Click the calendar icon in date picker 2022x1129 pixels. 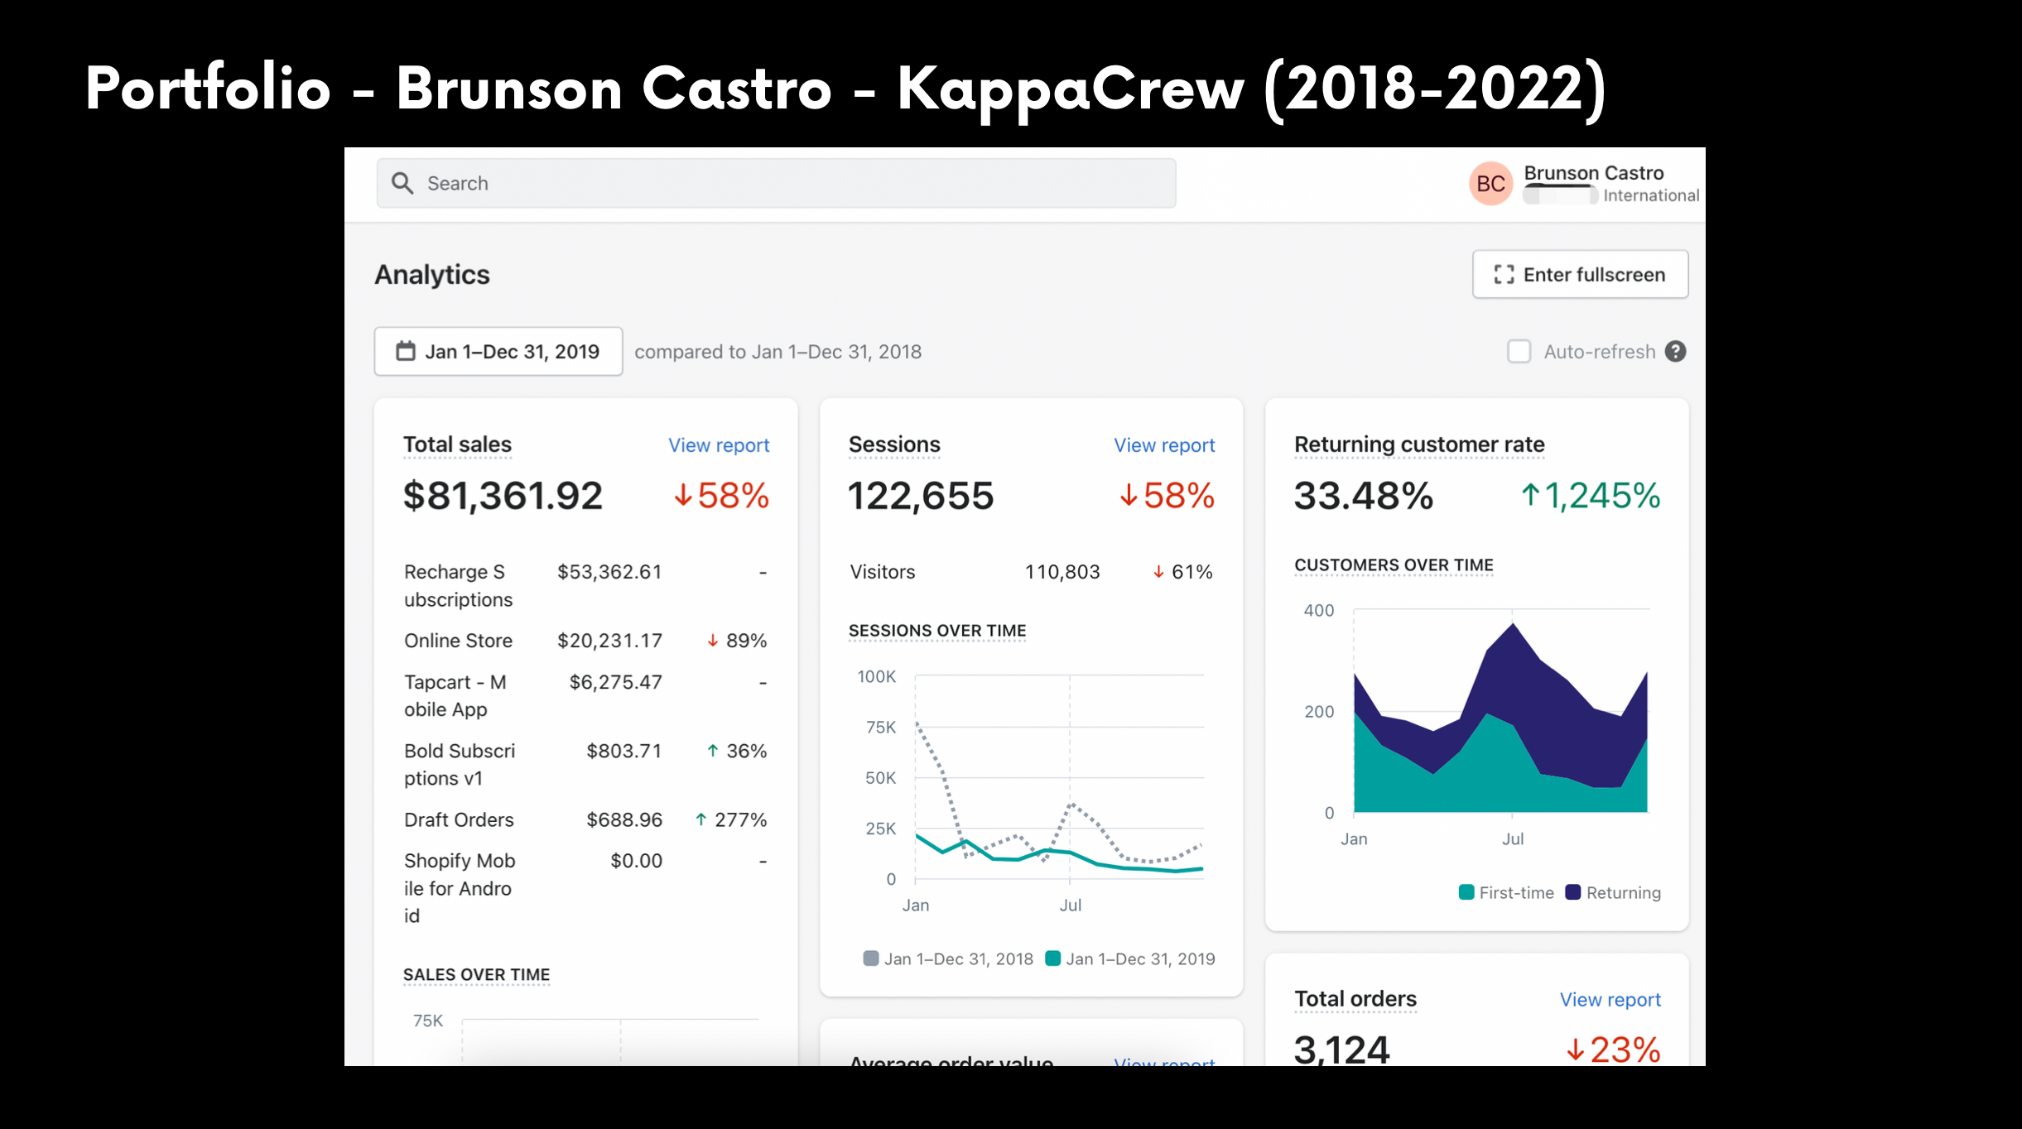(x=406, y=352)
